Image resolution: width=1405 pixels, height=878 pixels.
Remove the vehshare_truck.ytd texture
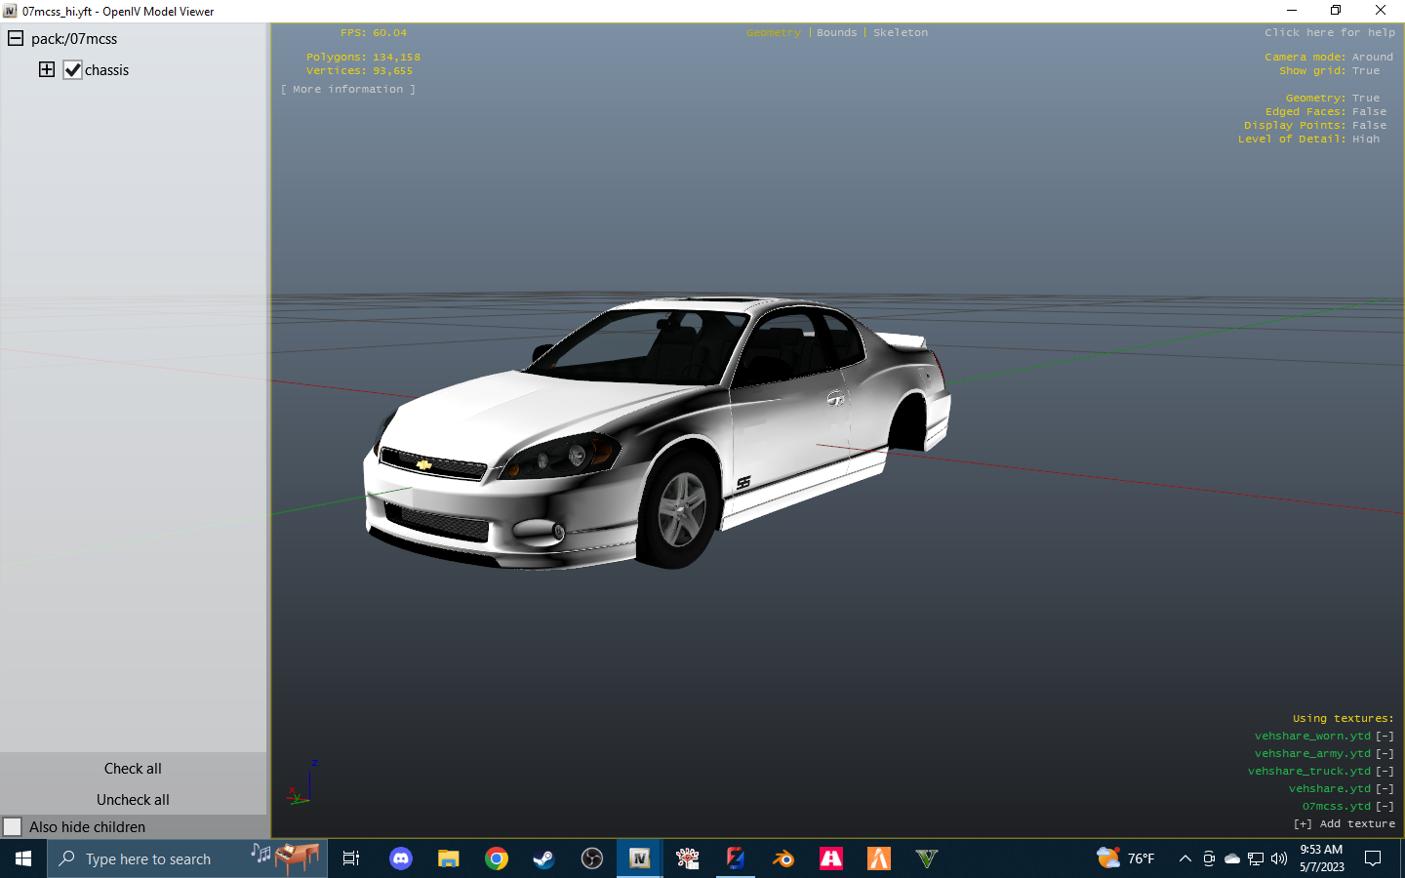click(1384, 771)
